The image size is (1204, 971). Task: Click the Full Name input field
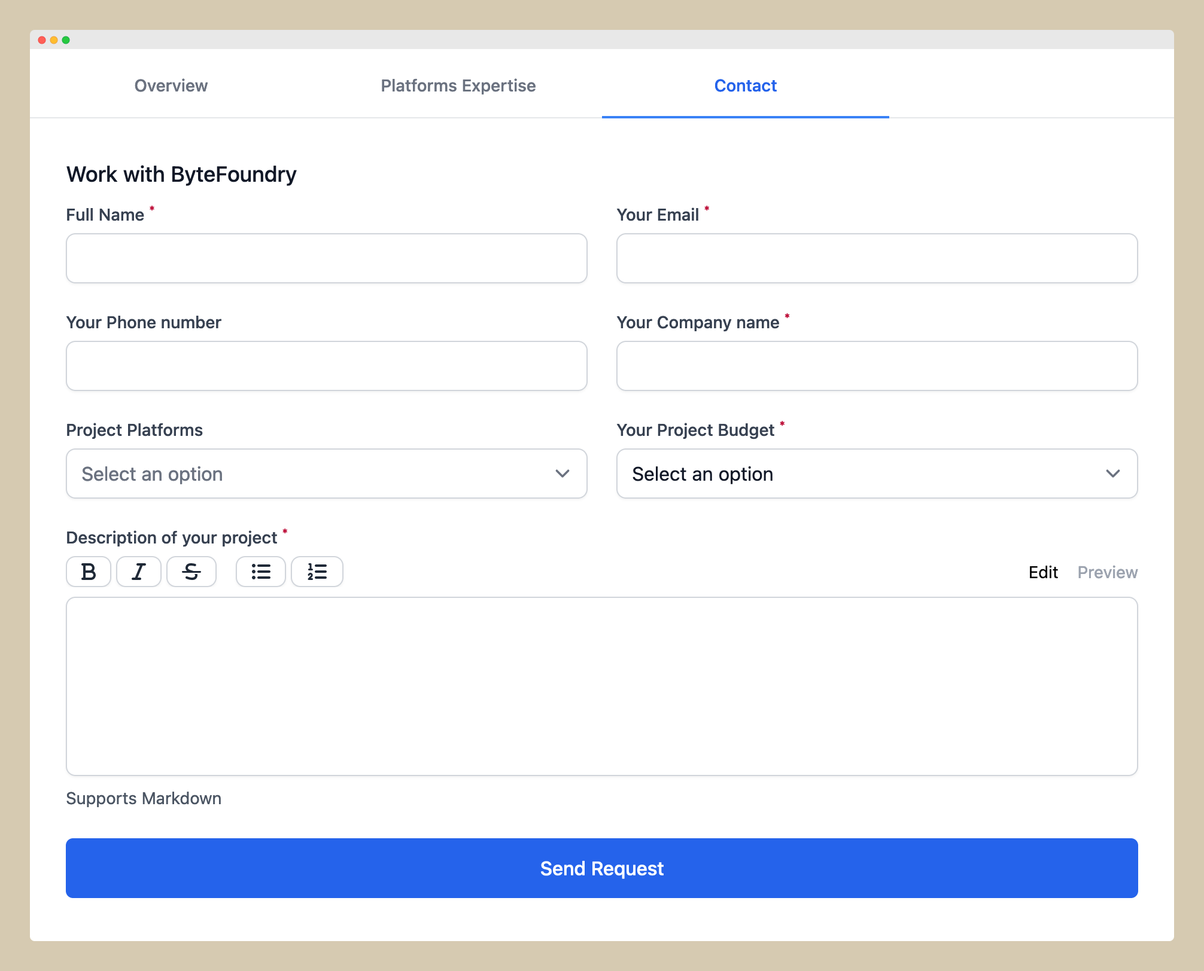(x=326, y=259)
